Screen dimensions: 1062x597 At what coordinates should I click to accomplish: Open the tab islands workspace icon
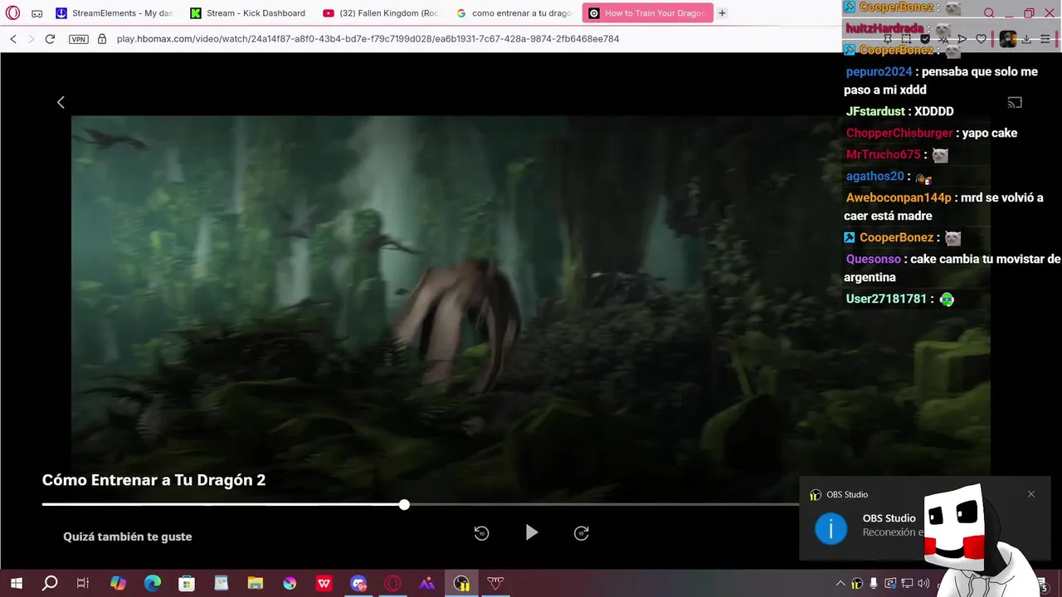tap(37, 13)
